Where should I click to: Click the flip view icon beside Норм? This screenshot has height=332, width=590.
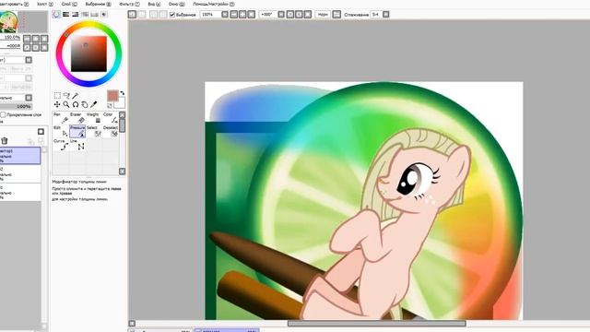(336, 15)
